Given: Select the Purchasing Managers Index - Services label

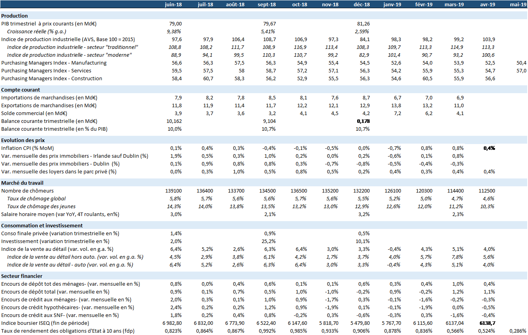Looking at the screenshot, I should [46, 71].
